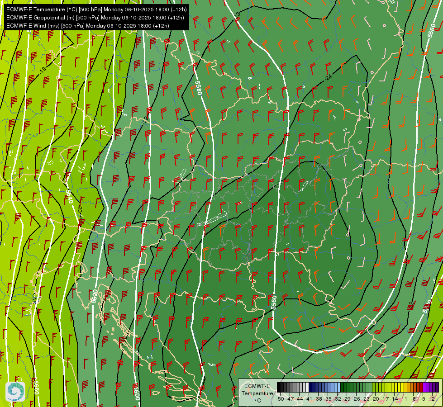
Task: Click the -41 legend tick label
Action: pyautogui.click(x=309, y=399)
